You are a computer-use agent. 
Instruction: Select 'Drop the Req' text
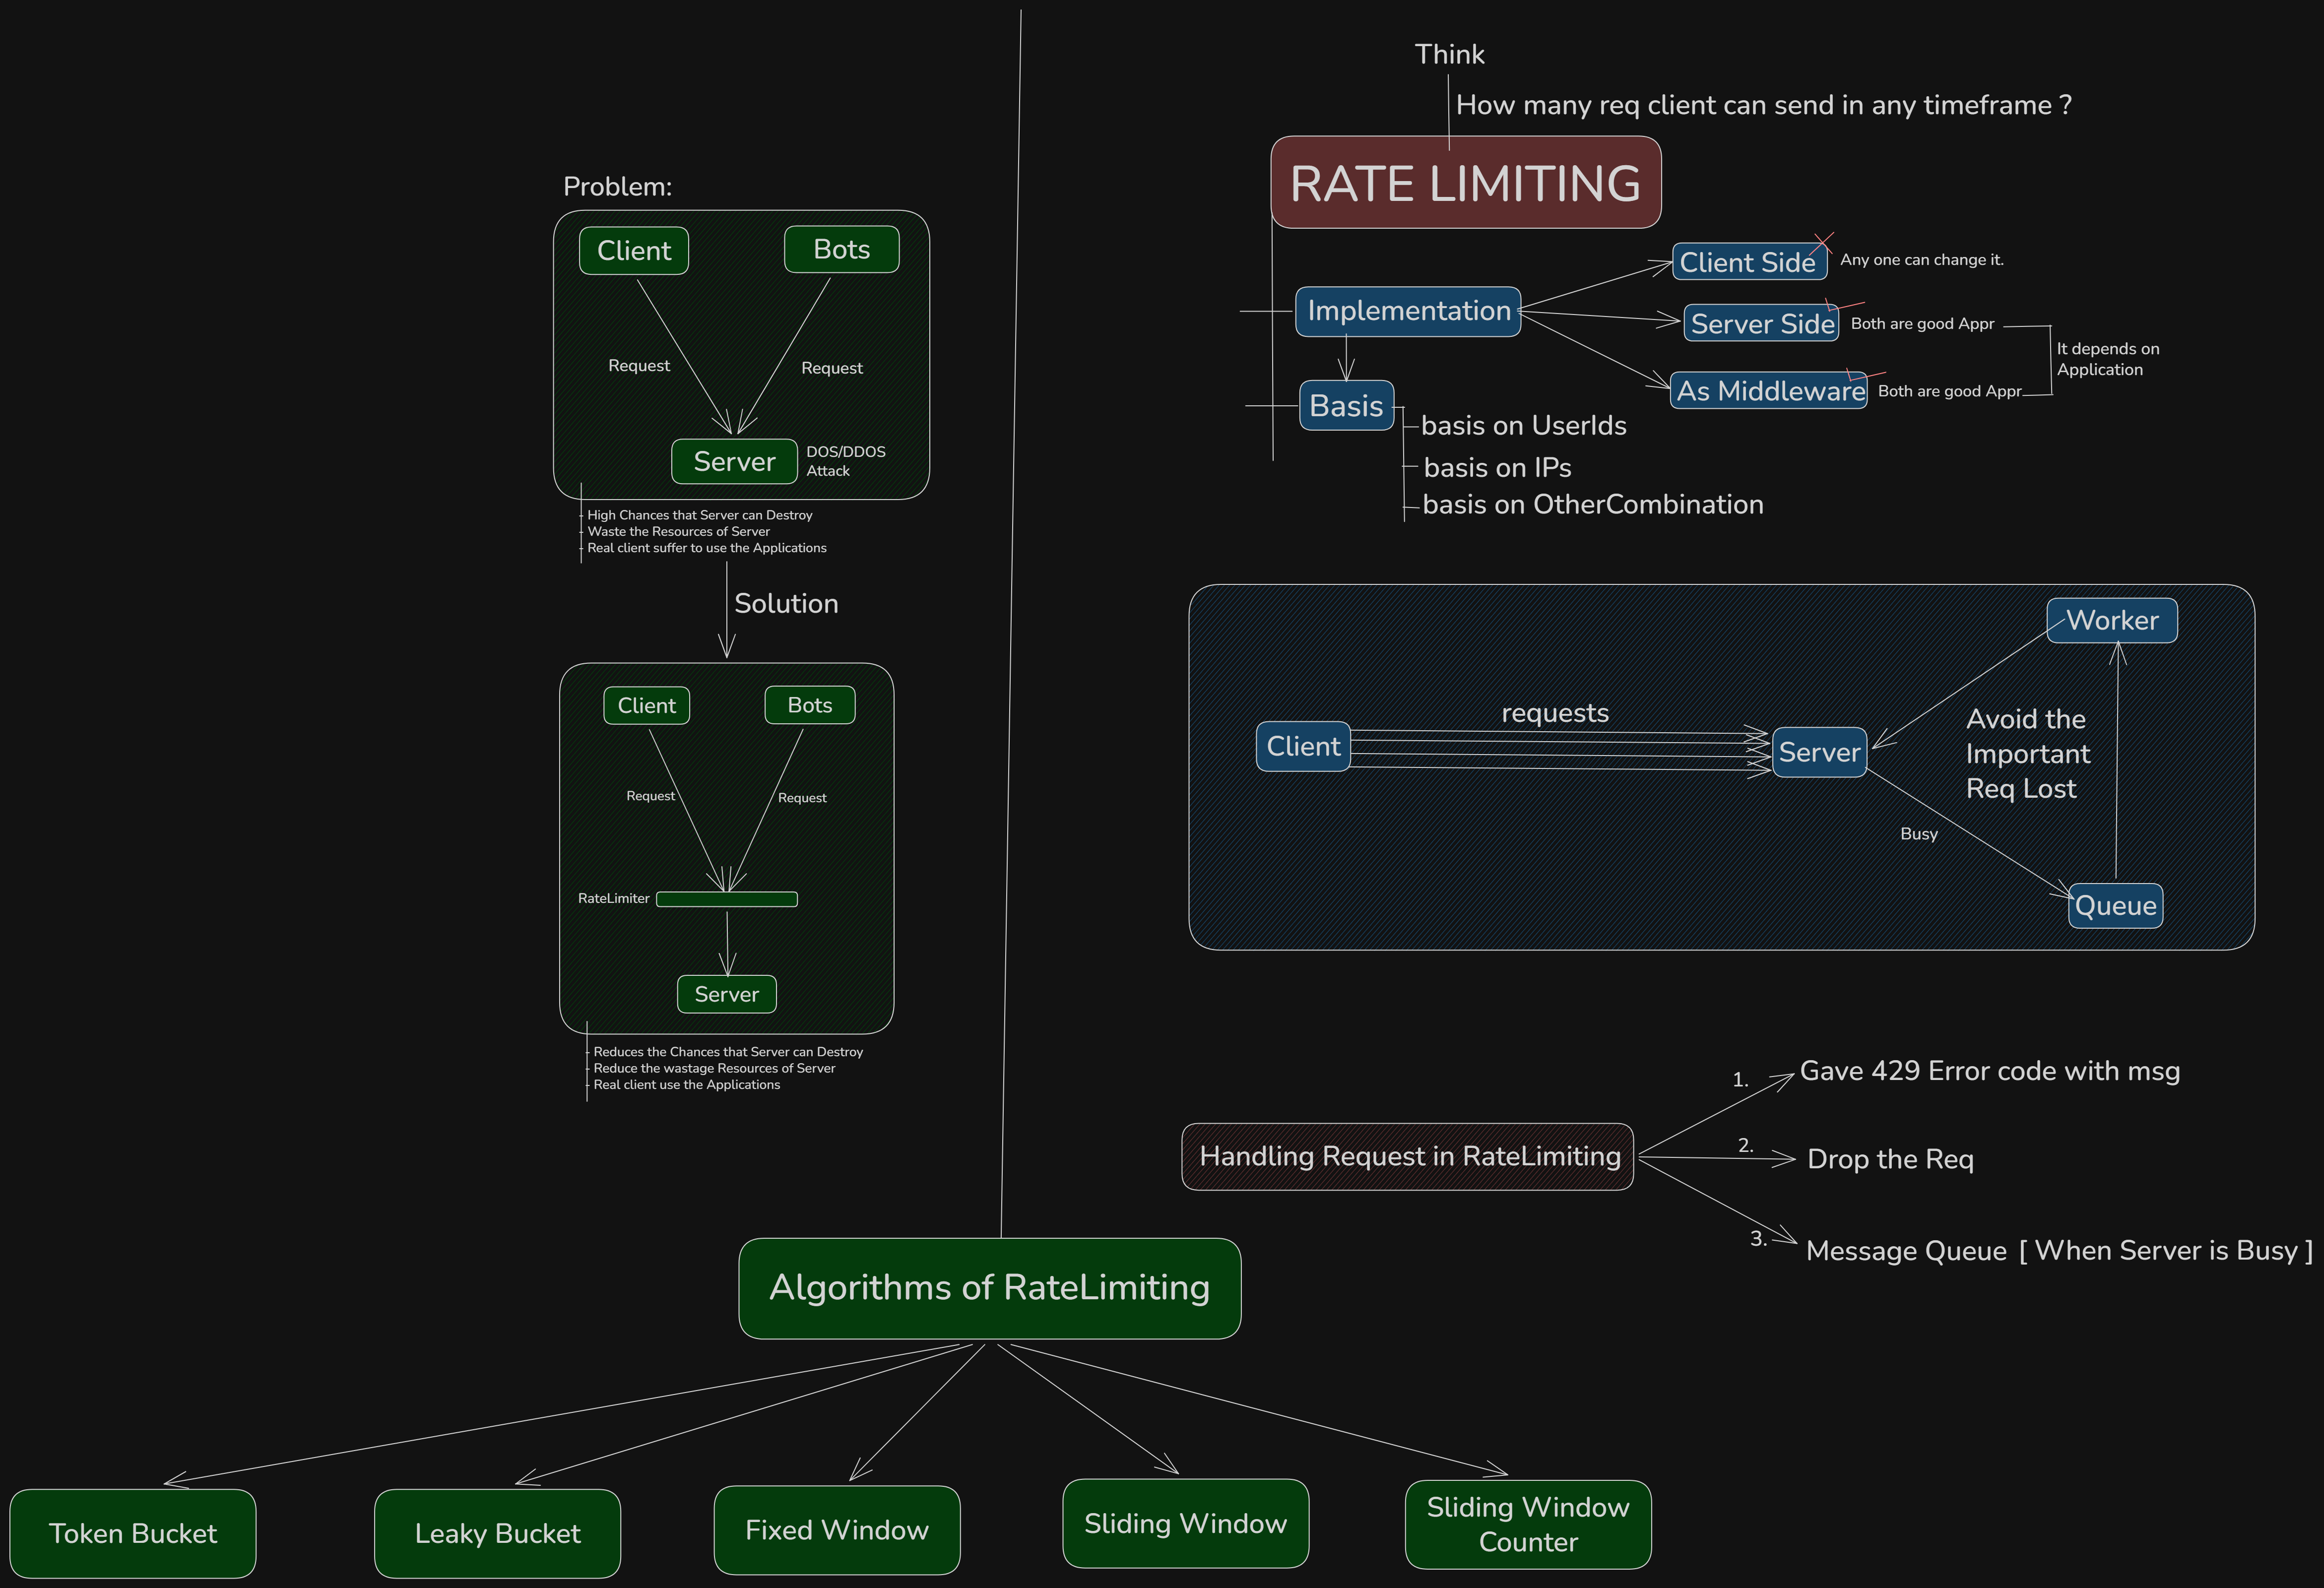[x=1890, y=1159]
